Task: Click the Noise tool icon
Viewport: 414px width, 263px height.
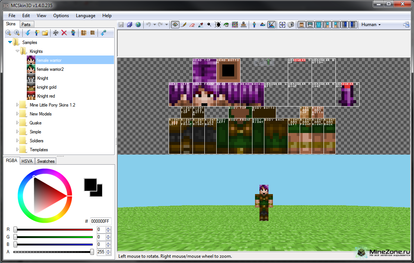Action: pos(235,25)
